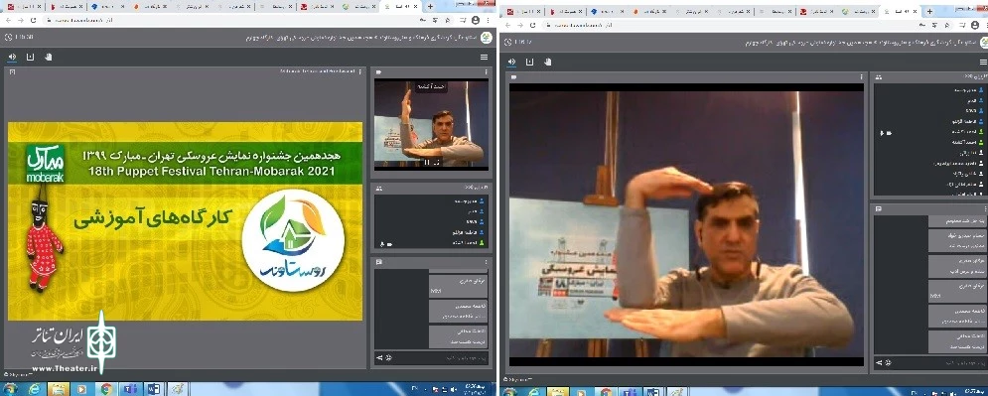Screen dimensions: 988x396
Task: Open the profile avatar in the right browser toolbar
Action: click(974, 25)
